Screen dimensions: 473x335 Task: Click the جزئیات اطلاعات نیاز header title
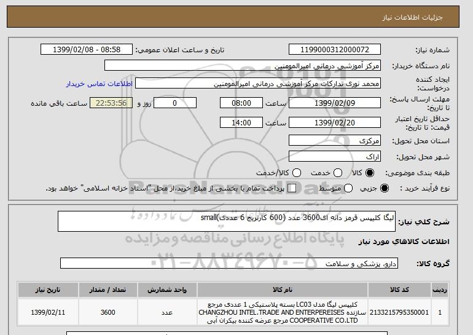click(x=412, y=17)
